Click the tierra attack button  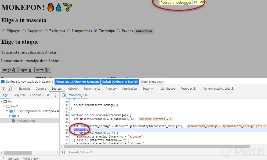[x=42, y=70]
